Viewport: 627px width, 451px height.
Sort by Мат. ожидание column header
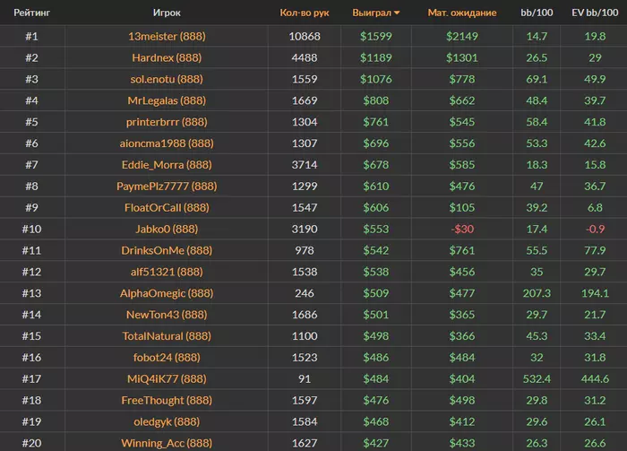coord(461,13)
